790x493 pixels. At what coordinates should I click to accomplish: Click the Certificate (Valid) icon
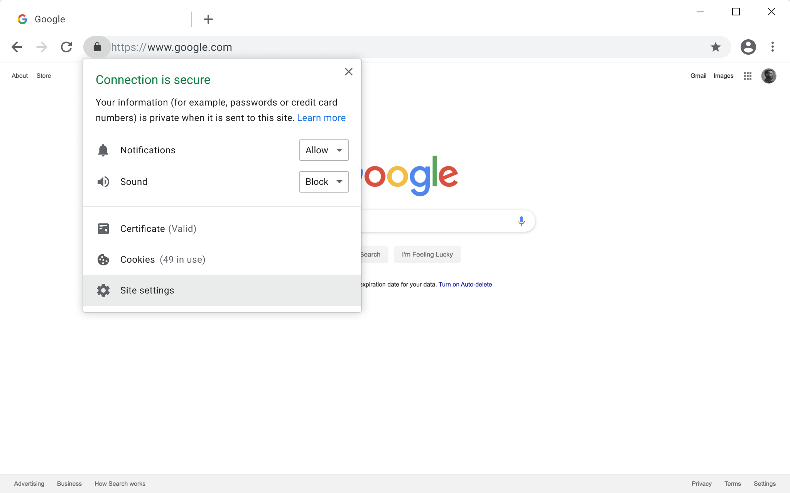[103, 228]
